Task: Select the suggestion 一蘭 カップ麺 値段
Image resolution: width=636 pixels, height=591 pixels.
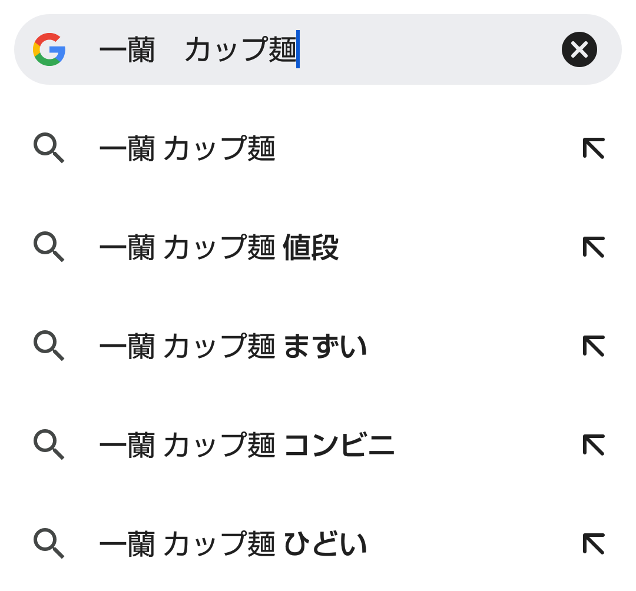Action: pyautogui.click(x=218, y=248)
